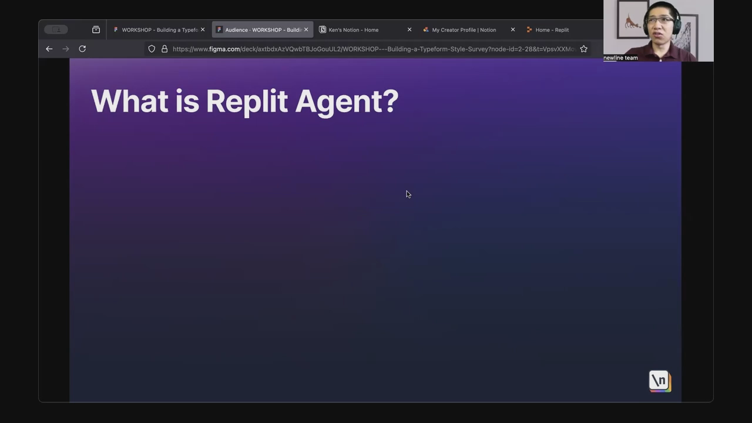This screenshot has height=423, width=752.
Task: Open the Ken's Notion – Home tab
Action: pyautogui.click(x=365, y=30)
